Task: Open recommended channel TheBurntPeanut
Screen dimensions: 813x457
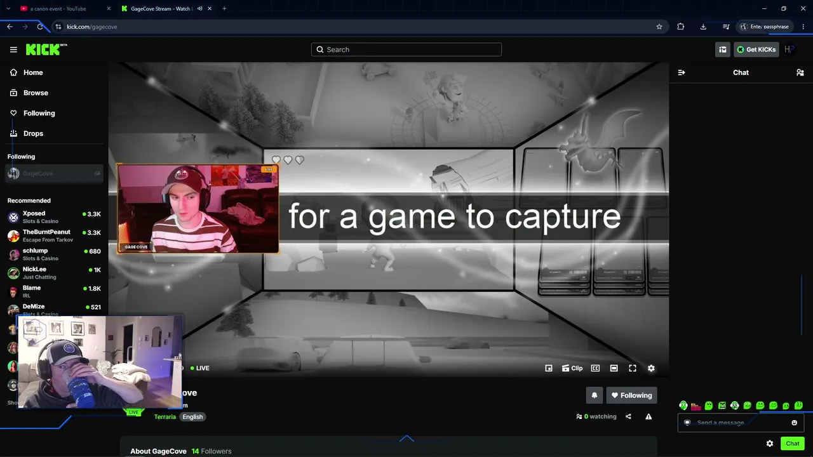Action: pyautogui.click(x=54, y=235)
